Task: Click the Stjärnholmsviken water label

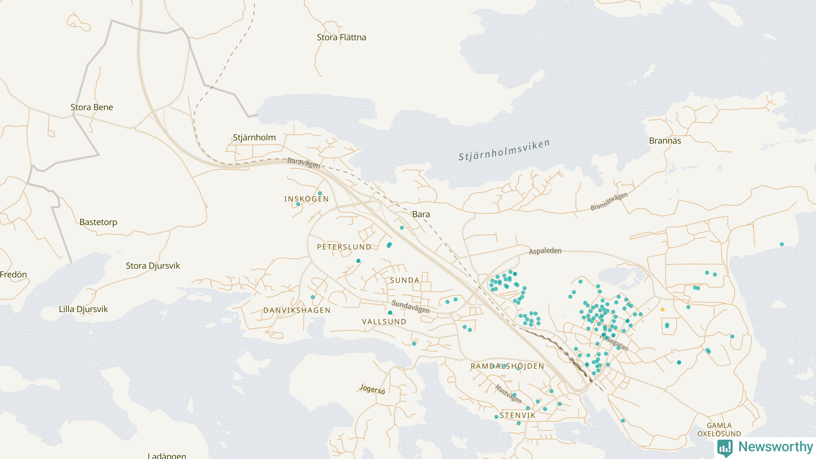Action: point(504,150)
